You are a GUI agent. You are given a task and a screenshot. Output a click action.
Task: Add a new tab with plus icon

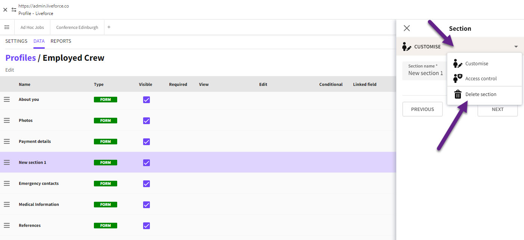tap(109, 27)
